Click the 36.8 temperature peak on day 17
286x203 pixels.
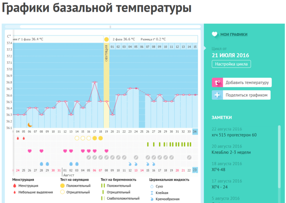point(95,82)
